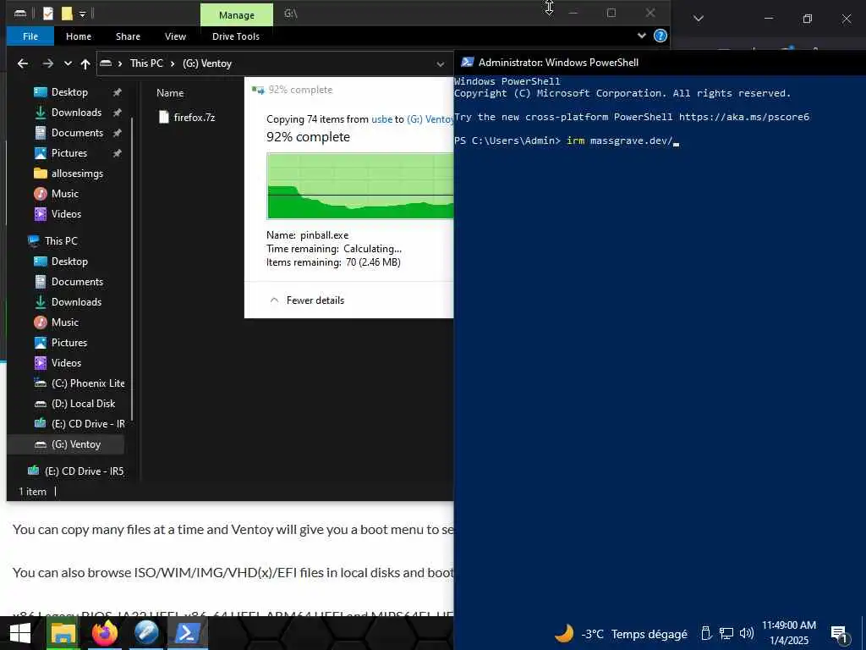Image resolution: width=866 pixels, height=650 pixels.
Task: Click the Properties quick access toolbar icon
Action: 48,14
